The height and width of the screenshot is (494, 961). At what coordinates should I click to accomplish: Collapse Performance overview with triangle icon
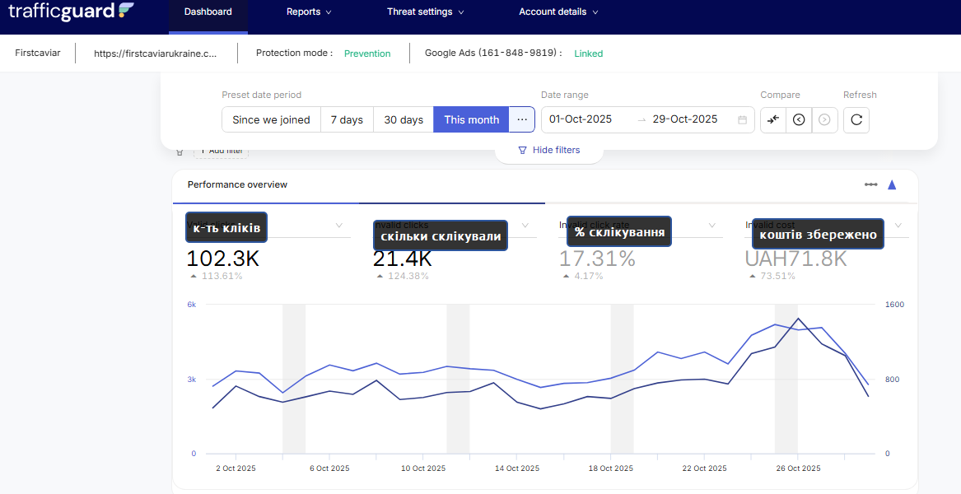(x=892, y=184)
